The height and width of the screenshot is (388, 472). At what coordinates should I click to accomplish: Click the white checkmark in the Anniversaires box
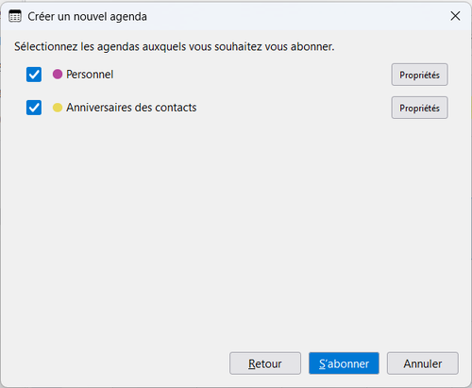[34, 108]
